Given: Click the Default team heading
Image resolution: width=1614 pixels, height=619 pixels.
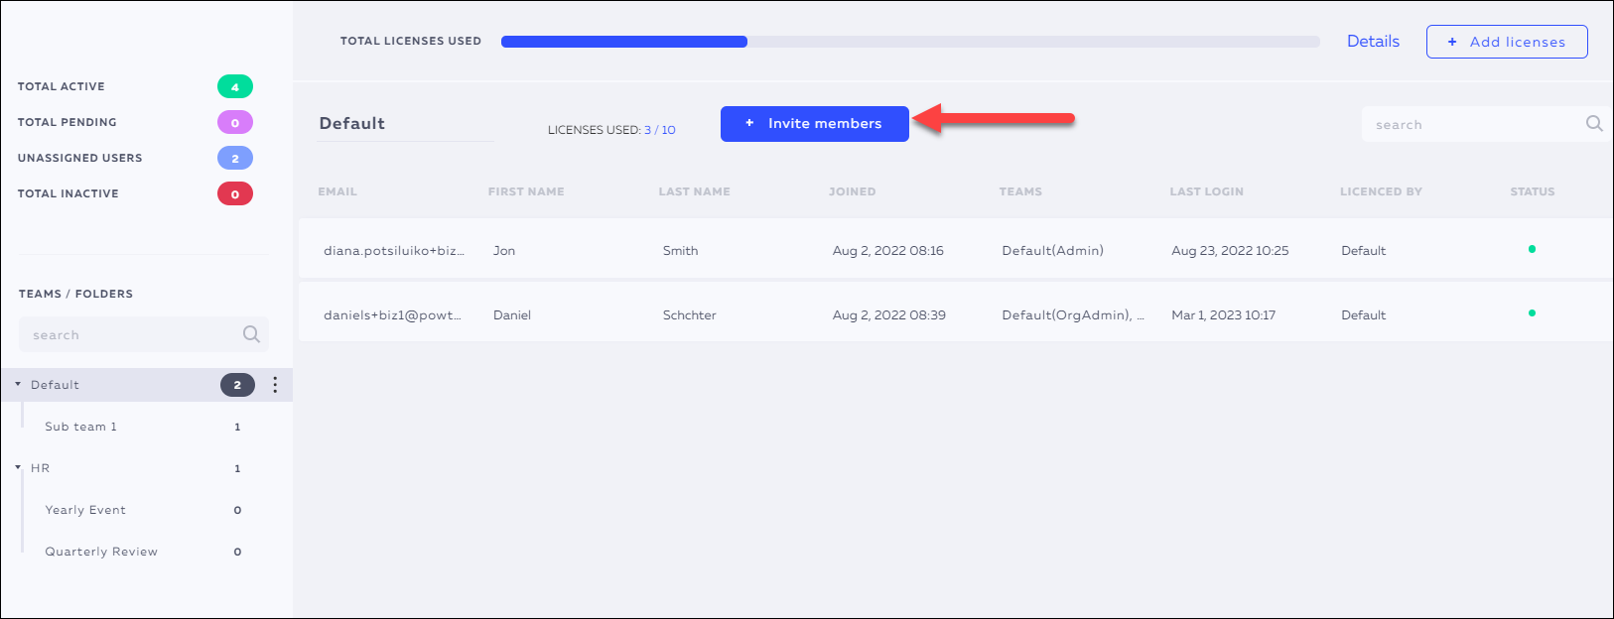Looking at the screenshot, I should pyautogui.click(x=352, y=124).
